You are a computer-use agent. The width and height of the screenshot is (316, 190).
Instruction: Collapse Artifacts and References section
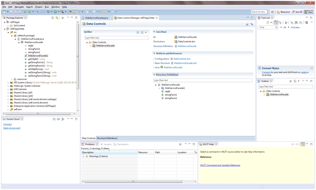pos(154,54)
